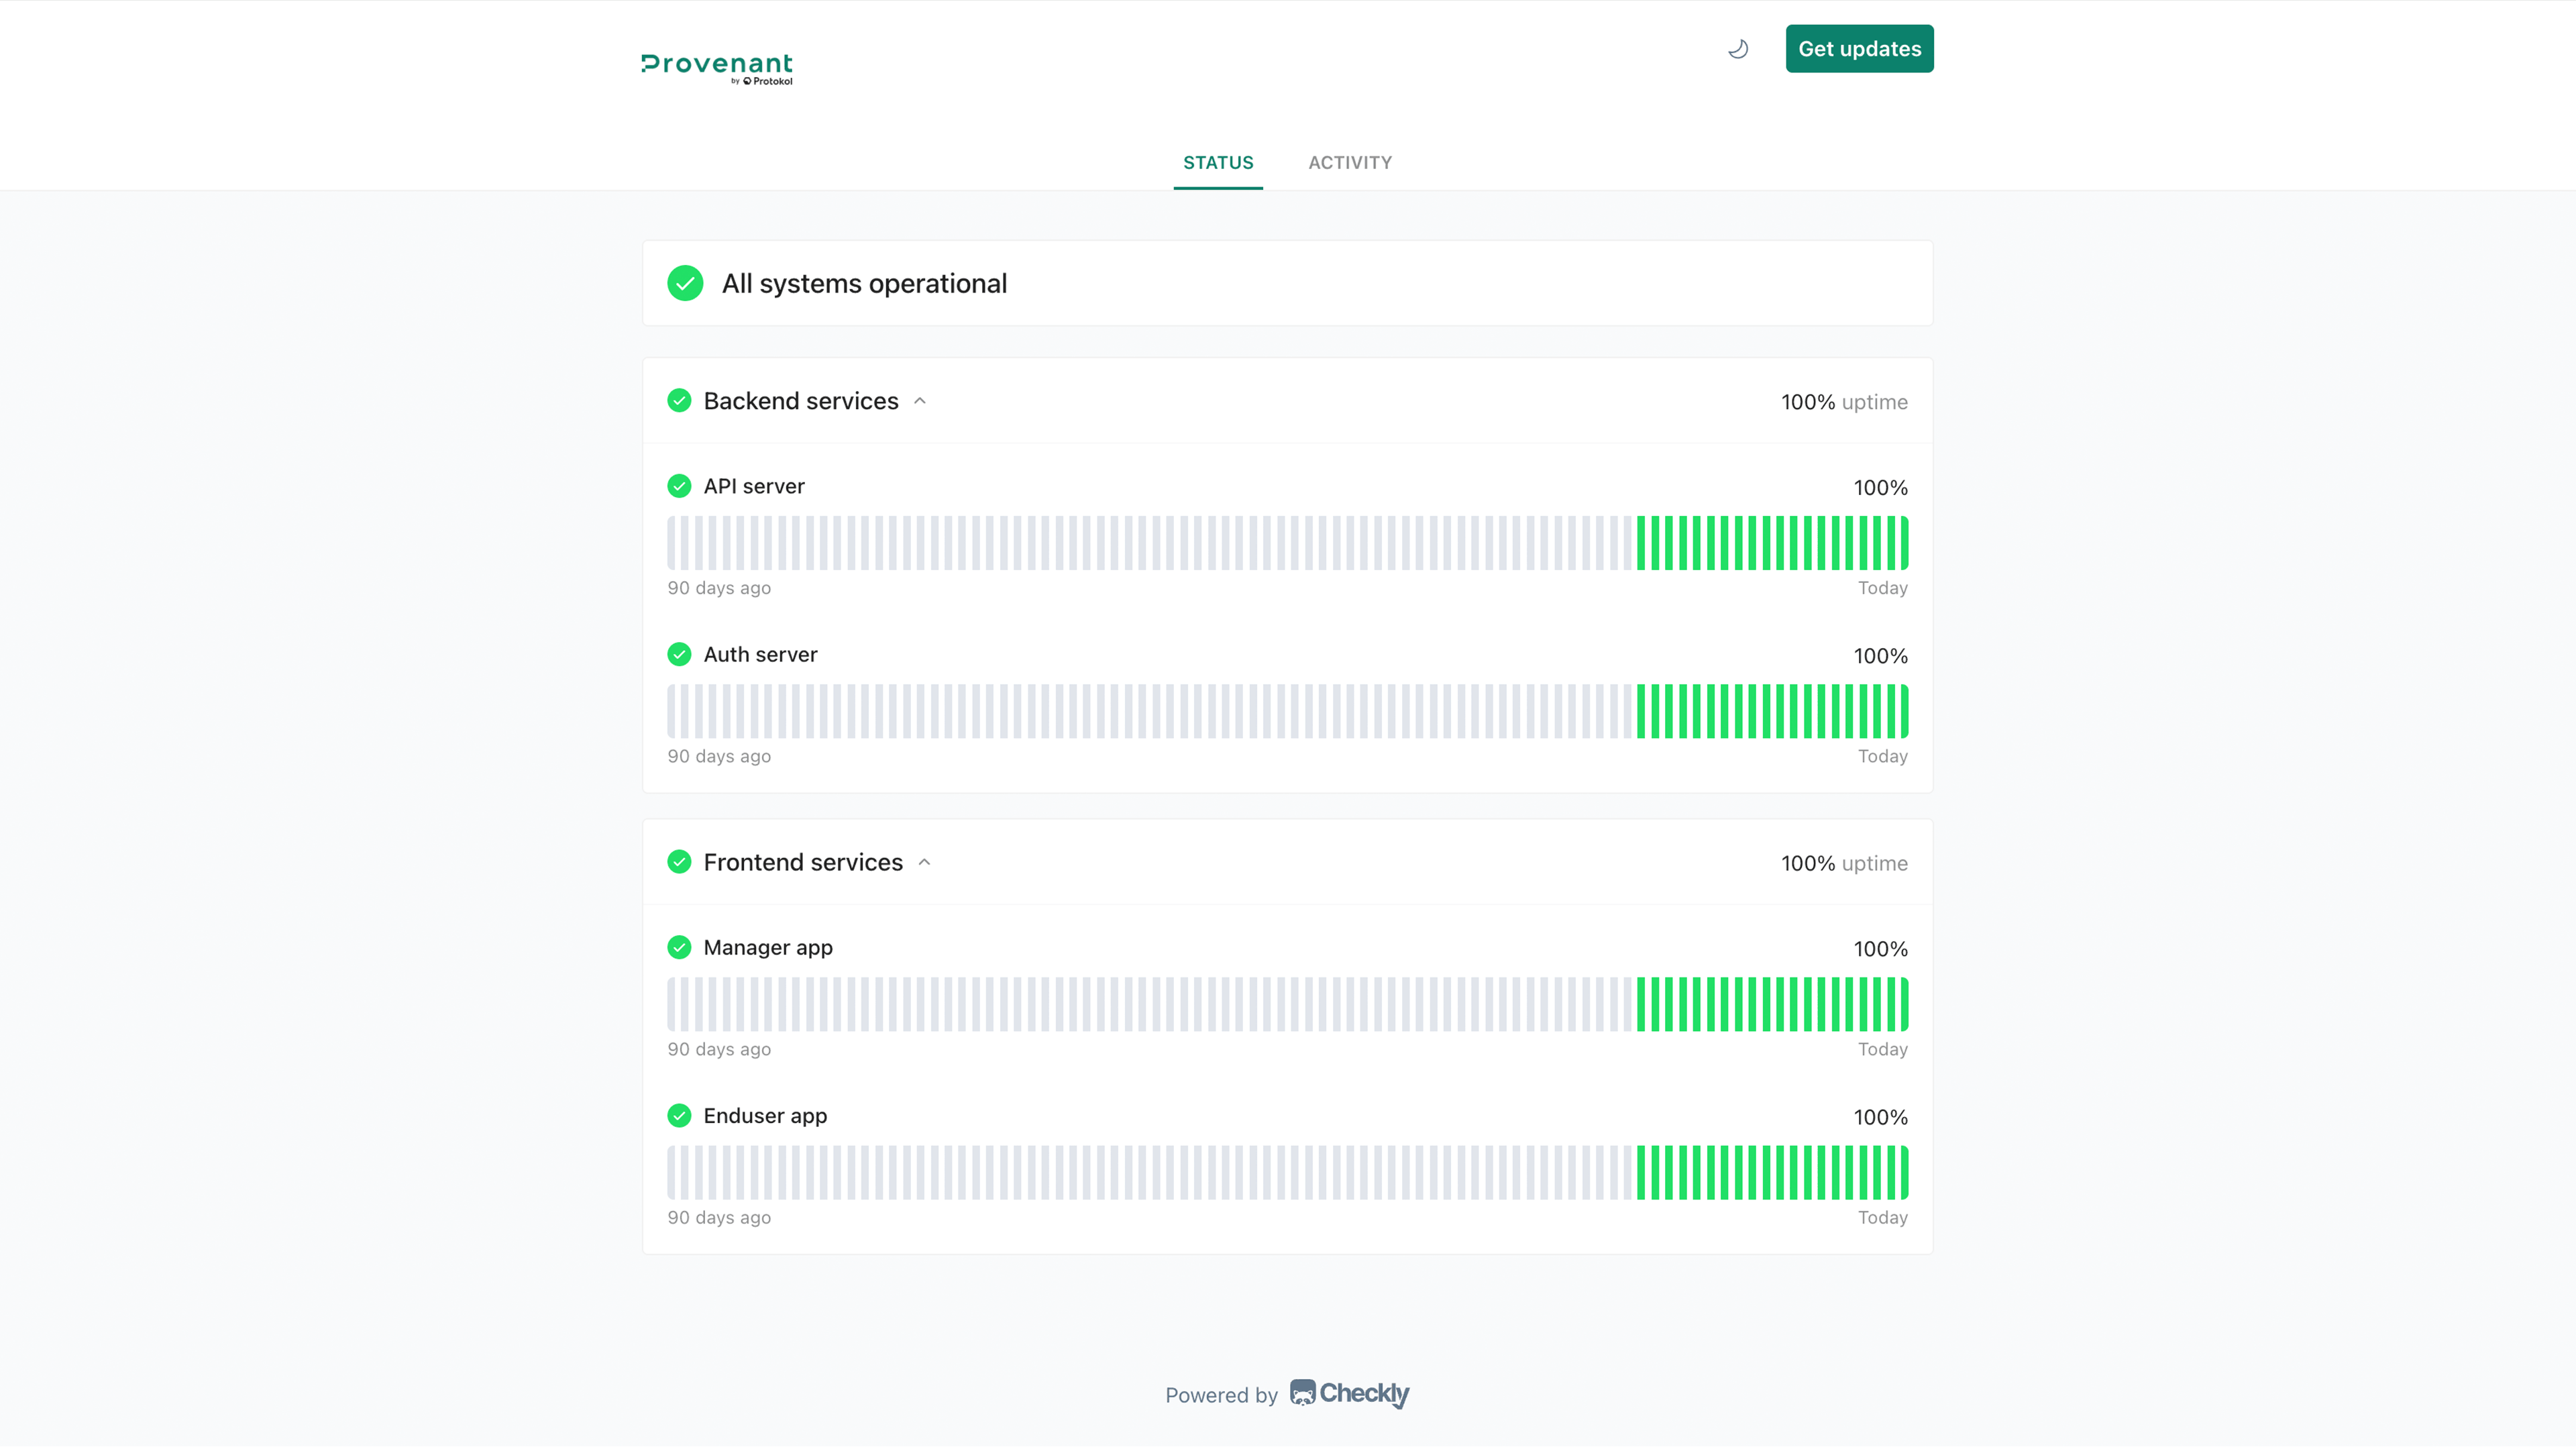Screen dimensions: 2576x1449
Task: Click the Frontend services heading text
Action: tap(803, 862)
